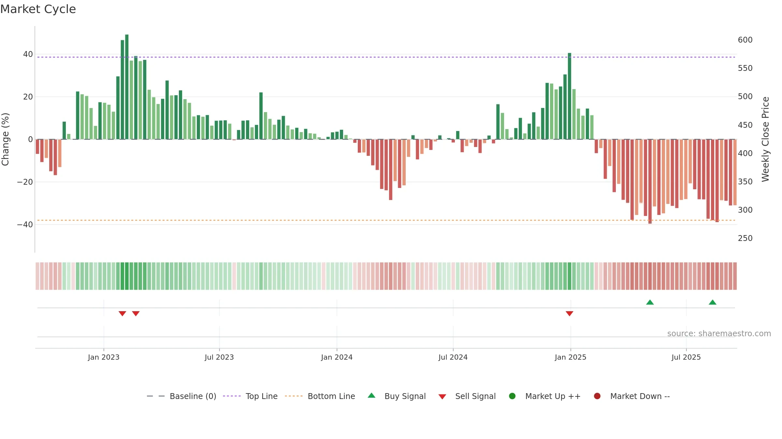Click the 300 tick on the right axis

point(745,210)
